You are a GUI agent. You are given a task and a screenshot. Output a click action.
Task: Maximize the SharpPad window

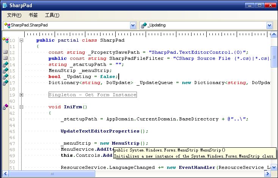click(x=259, y=5)
